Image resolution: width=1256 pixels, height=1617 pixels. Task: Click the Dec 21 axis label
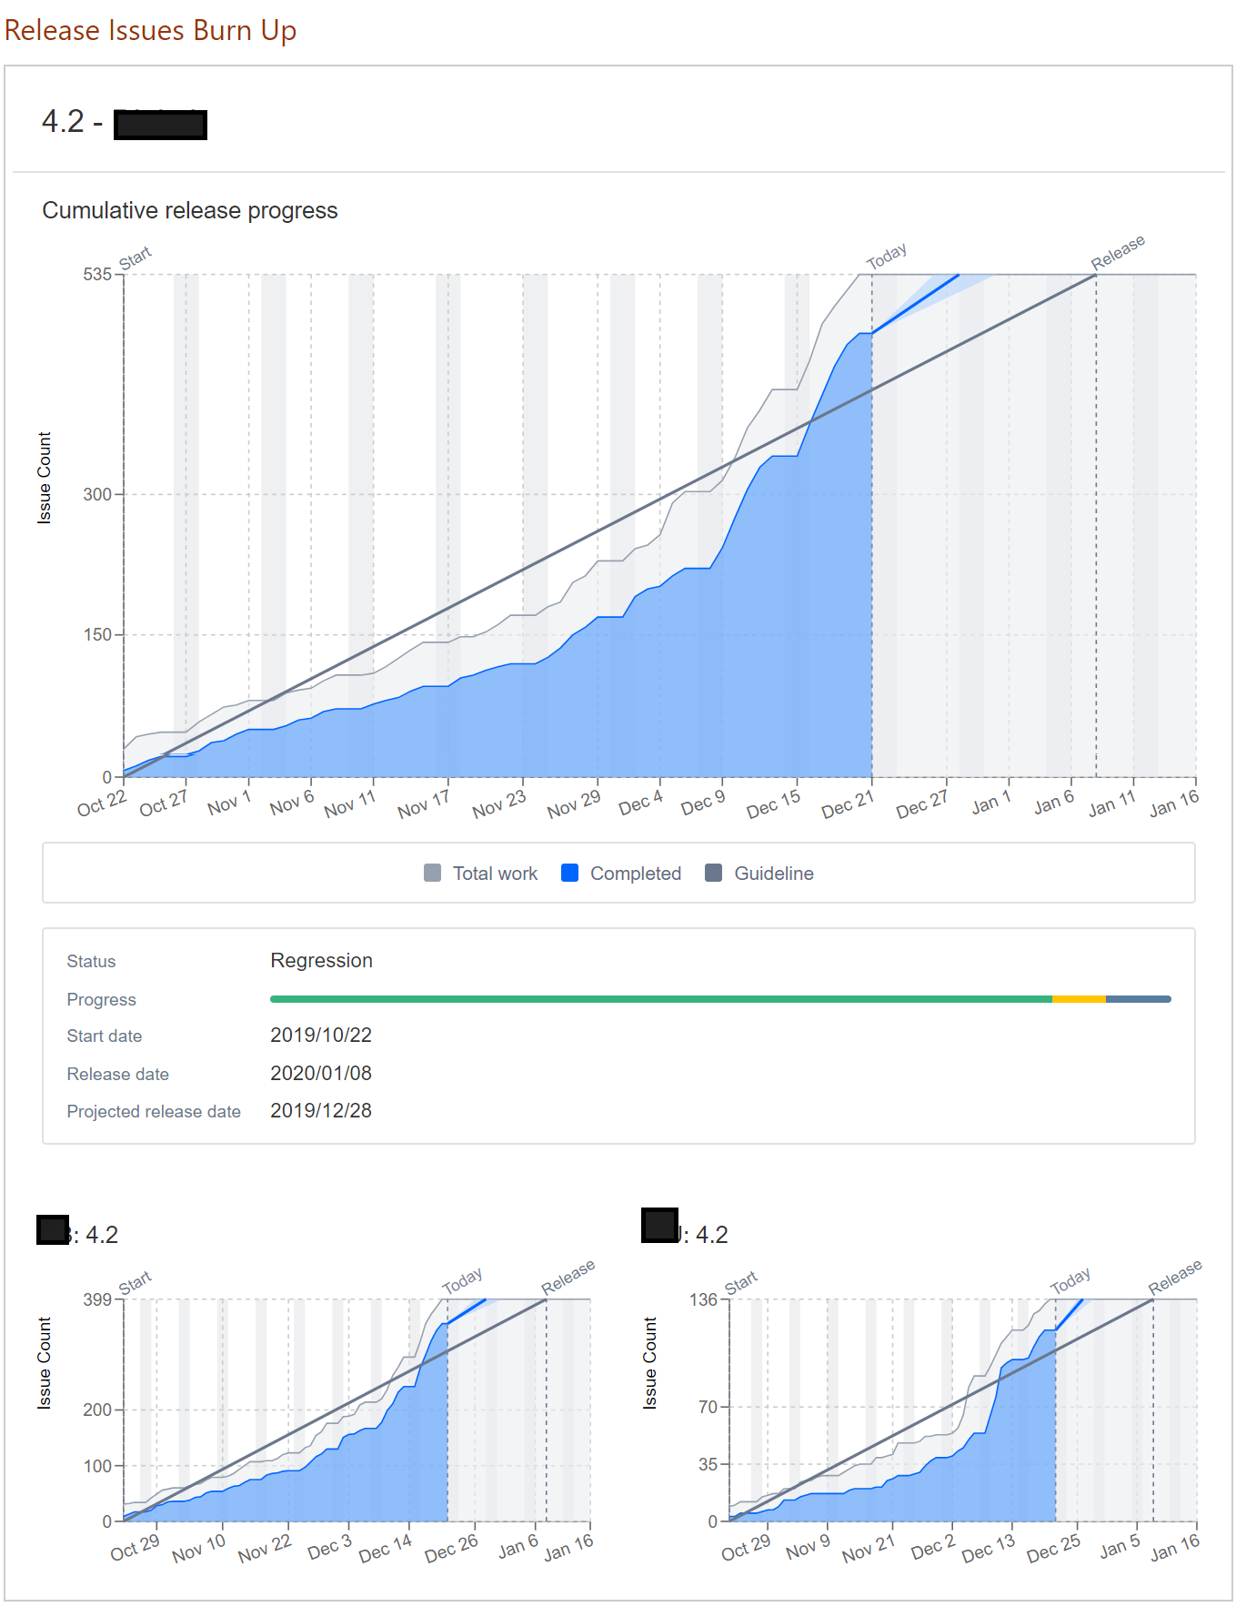(x=847, y=803)
